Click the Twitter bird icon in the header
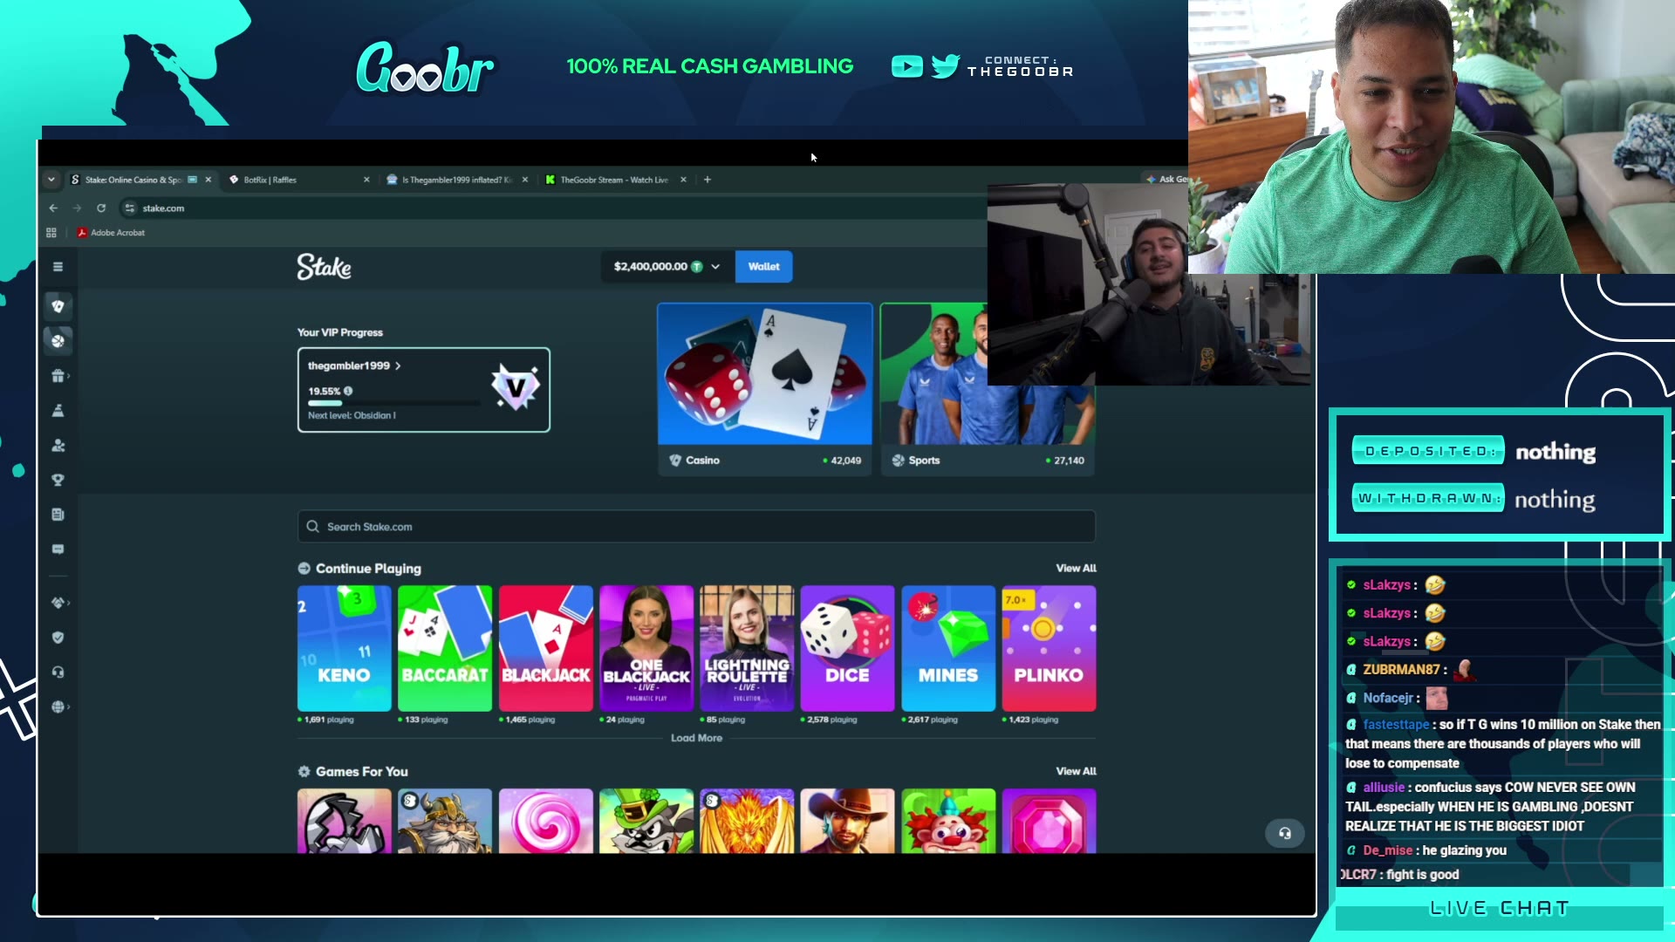The height and width of the screenshot is (942, 1675). pos(945,66)
